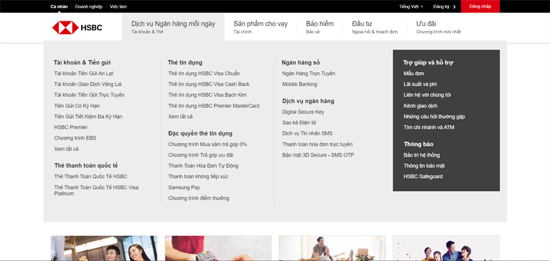Open the Sản phẩm cho vay menu

click(x=261, y=27)
